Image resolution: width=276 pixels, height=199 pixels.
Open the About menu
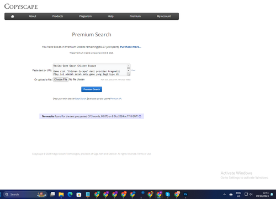click(33, 16)
